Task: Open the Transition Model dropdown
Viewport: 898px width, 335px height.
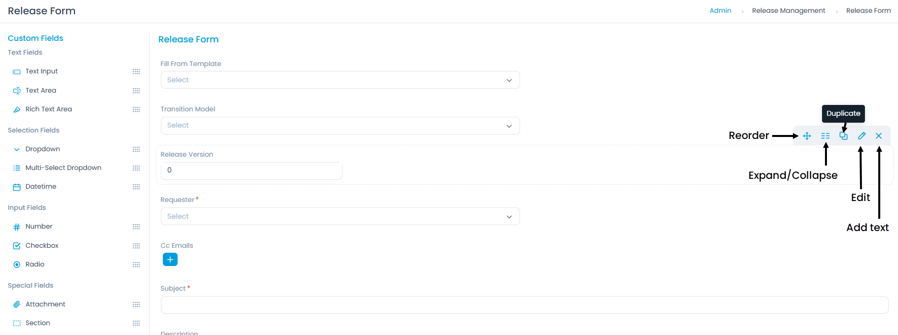Action: 340,126
